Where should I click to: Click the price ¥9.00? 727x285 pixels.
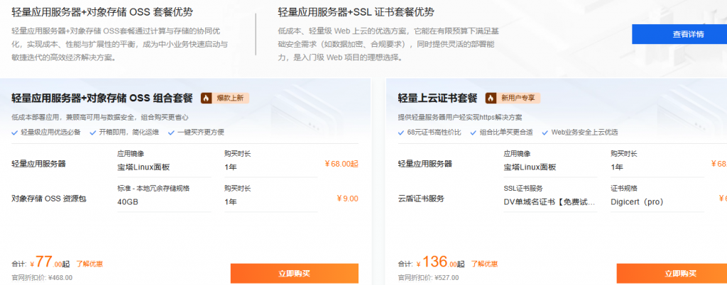(347, 199)
